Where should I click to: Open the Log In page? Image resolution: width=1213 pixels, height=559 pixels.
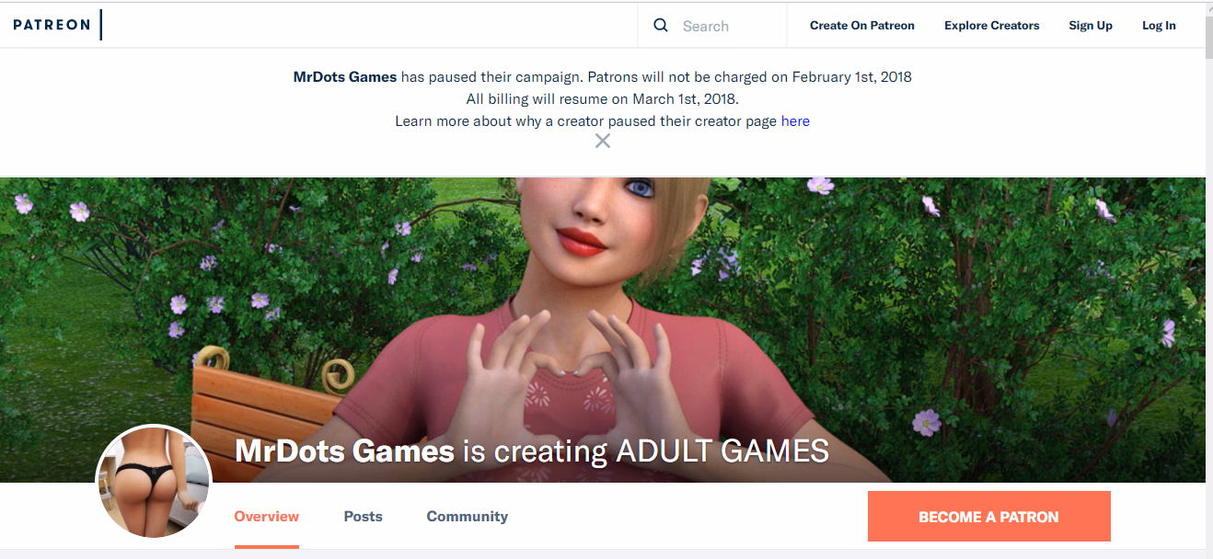point(1159,26)
